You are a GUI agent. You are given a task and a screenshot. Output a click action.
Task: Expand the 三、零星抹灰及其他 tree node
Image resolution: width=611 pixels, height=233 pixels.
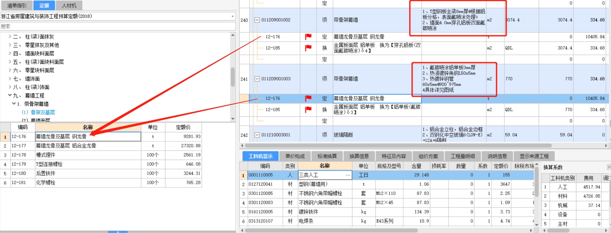[10, 45]
